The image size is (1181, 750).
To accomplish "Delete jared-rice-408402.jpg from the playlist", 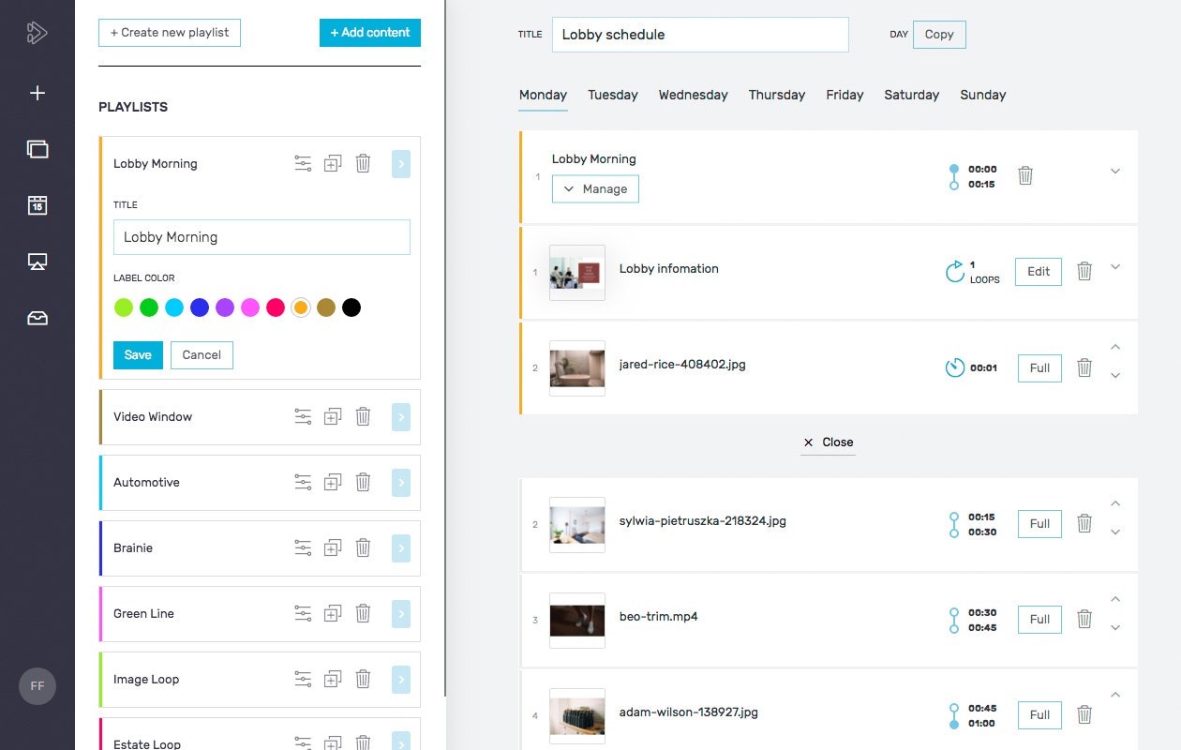I will pyautogui.click(x=1084, y=367).
